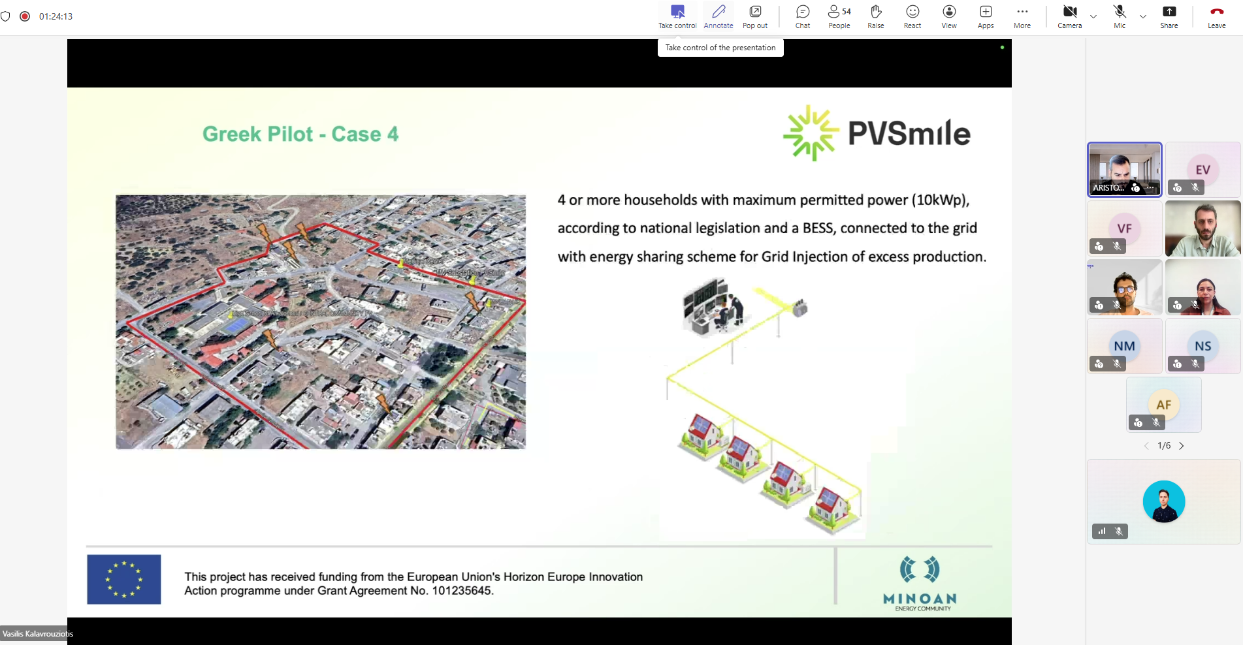Click the houses-and-grid diagram on the slide

764,406
